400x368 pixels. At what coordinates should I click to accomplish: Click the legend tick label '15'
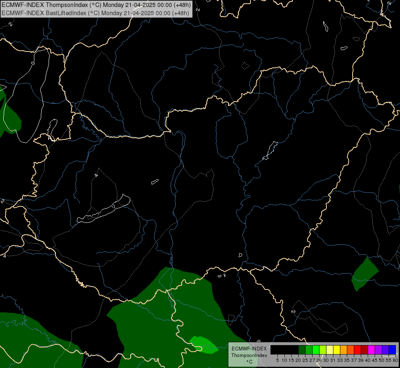(291, 360)
